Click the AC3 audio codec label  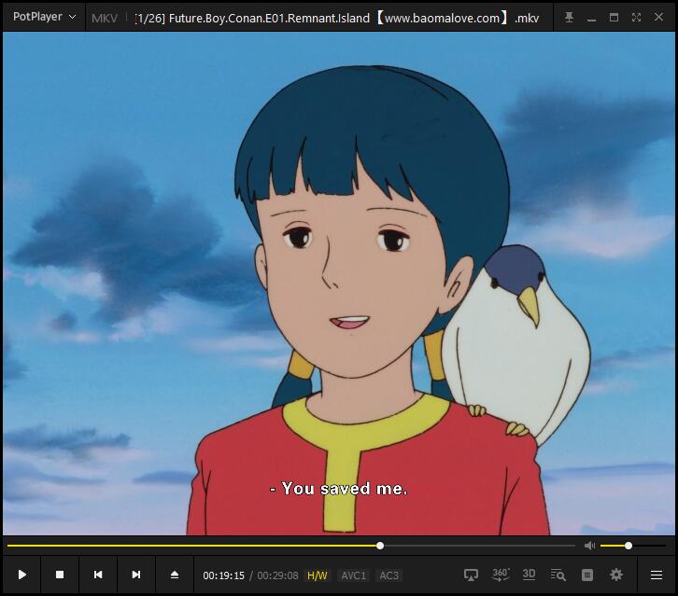[388, 575]
